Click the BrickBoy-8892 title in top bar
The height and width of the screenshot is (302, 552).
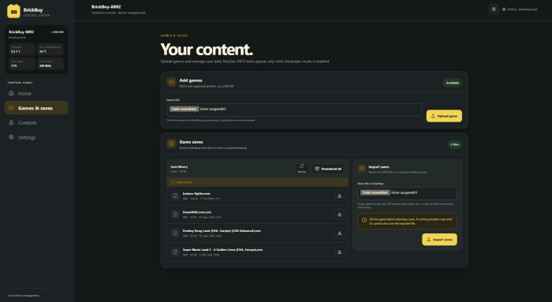106,6
